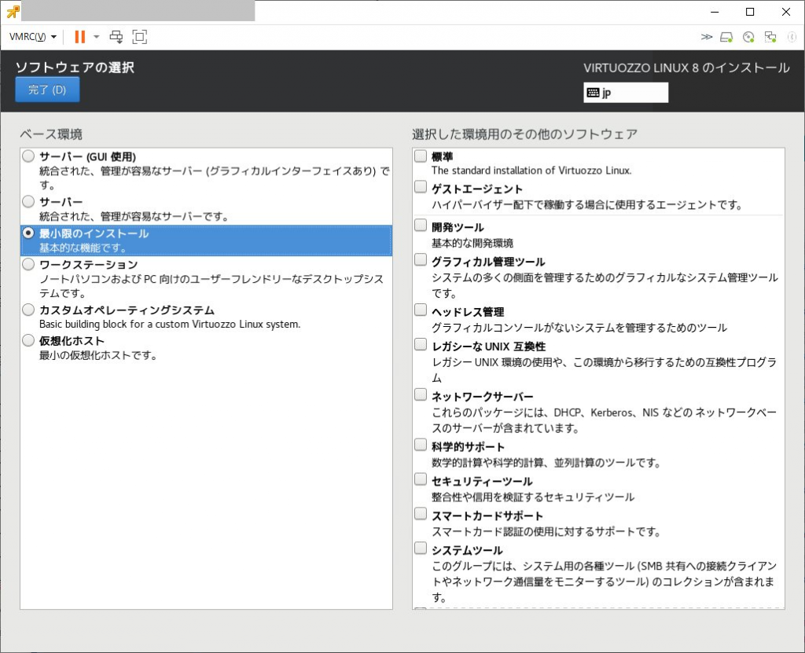The height and width of the screenshot is (653, 805).
Task: Click '数学的計算や科学的計算、並列計算のツールです。' text
Action: click(546, 463)
